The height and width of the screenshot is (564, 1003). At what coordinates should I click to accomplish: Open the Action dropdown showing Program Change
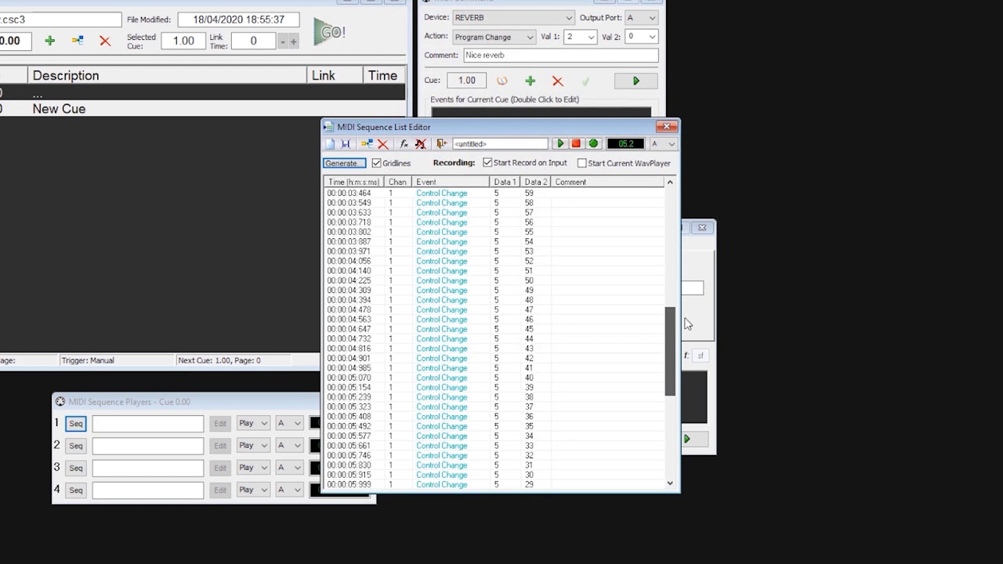[x=494, y=37]
